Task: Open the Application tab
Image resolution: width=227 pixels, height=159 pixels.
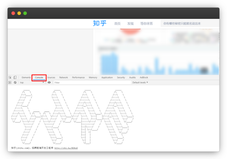Action: [x=107, y=77]
